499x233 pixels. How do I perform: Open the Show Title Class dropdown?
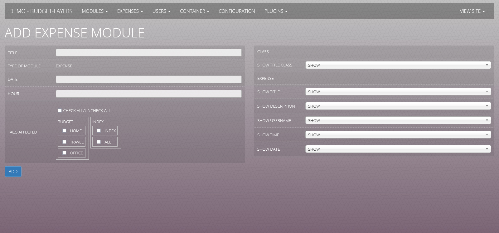point(398,65)
